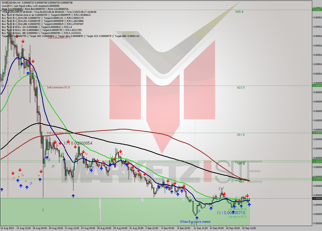
Task: Select the 'Buy %10 @ Entry -23' line
Action: point(37,27)
